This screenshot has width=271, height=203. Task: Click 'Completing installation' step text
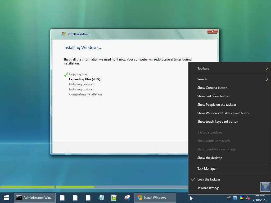pyautogui.click(x=85, y=94)
